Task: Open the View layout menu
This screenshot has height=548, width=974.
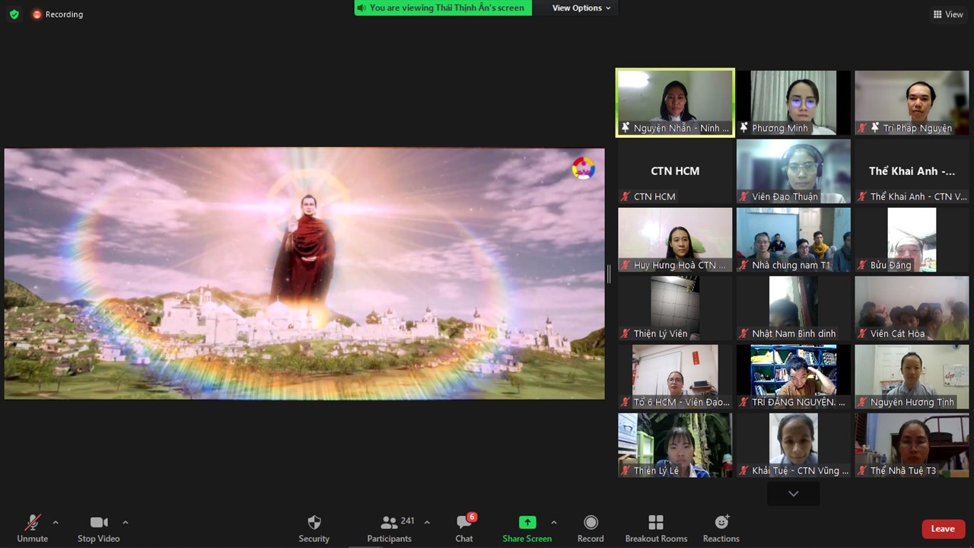Action: (948, 14)
